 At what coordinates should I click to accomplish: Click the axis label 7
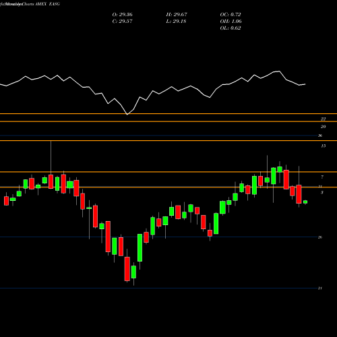tap(322, 177)
